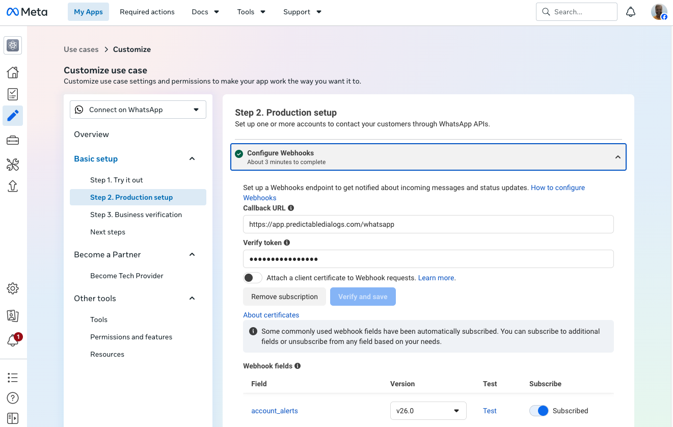Open the checklist Required actions sidebar icon

tap(13, 94)
